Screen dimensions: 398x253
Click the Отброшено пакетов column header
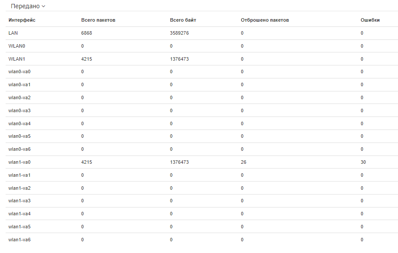click(265, 20)
